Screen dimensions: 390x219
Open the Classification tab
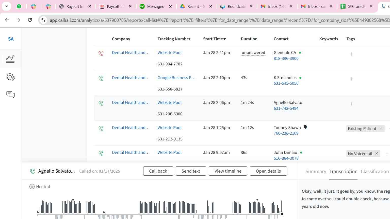pyautogui.click(x=375, y=172)
